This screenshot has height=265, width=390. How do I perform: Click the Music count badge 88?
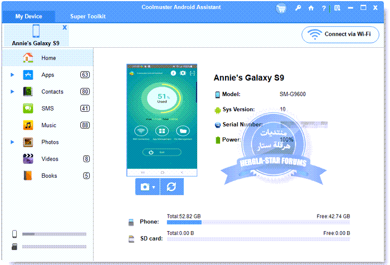[85, 126]
